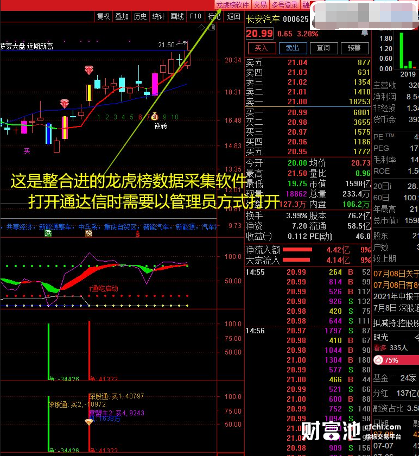Click the 深股通: 买2, -10972 label
The height and width of the screenshot is (456, 419).
coord(78,404)
